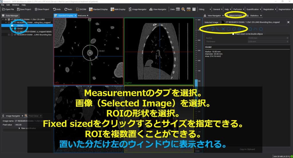The height and width of the screenshot is (158, 293).
Task: Select the subdivision polygon measurement tool
Action: [x=261, y=29]
